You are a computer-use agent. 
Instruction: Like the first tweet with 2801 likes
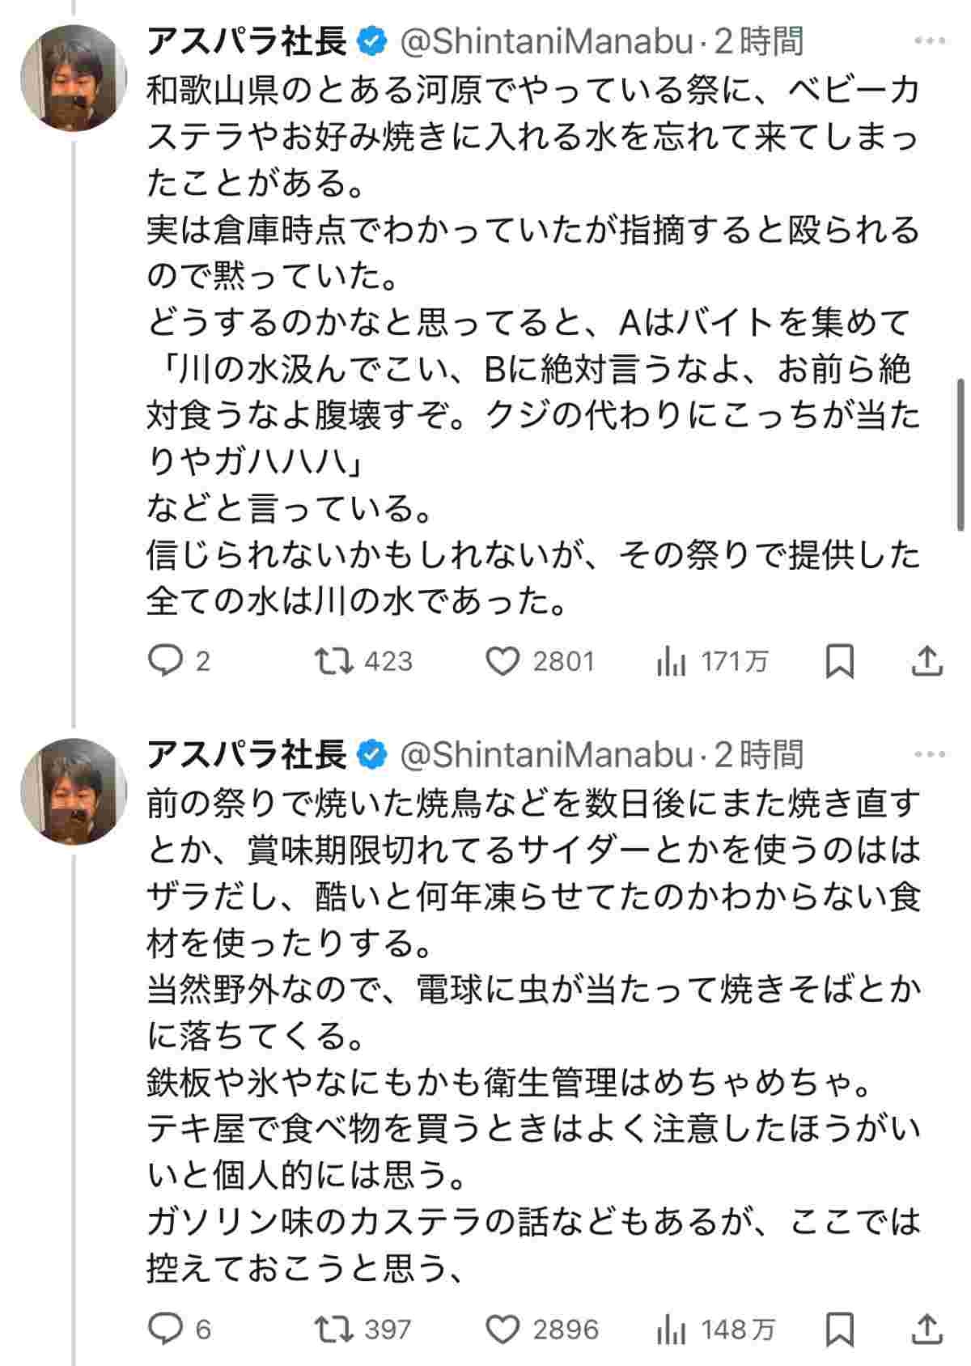502,662
